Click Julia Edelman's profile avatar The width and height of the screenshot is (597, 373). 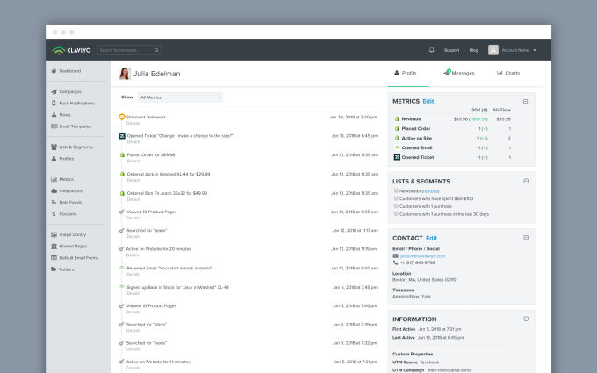126,74
